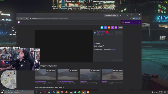The height and width of the screenshot is (94, 168).
Task: Click the embed code share icon
Action: pyautogui.click(x=112, y=28)
